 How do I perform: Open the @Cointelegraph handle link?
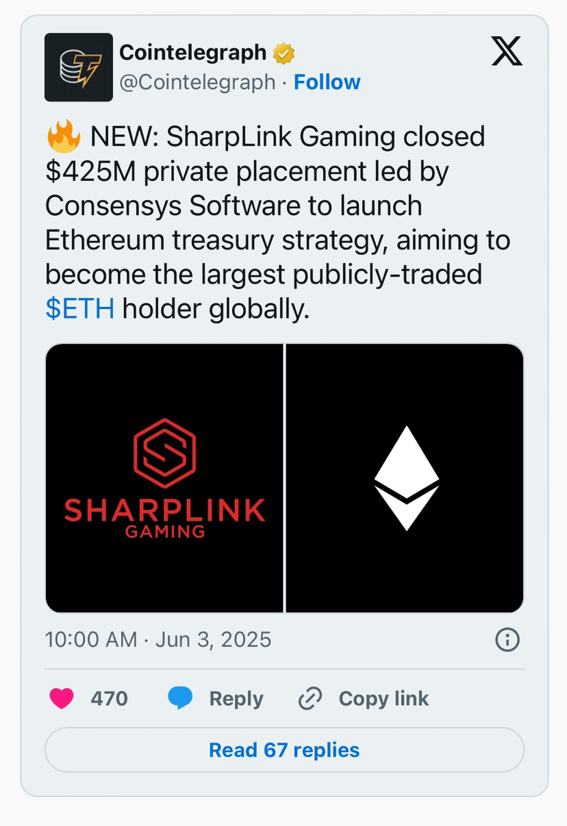coord(197,82)
